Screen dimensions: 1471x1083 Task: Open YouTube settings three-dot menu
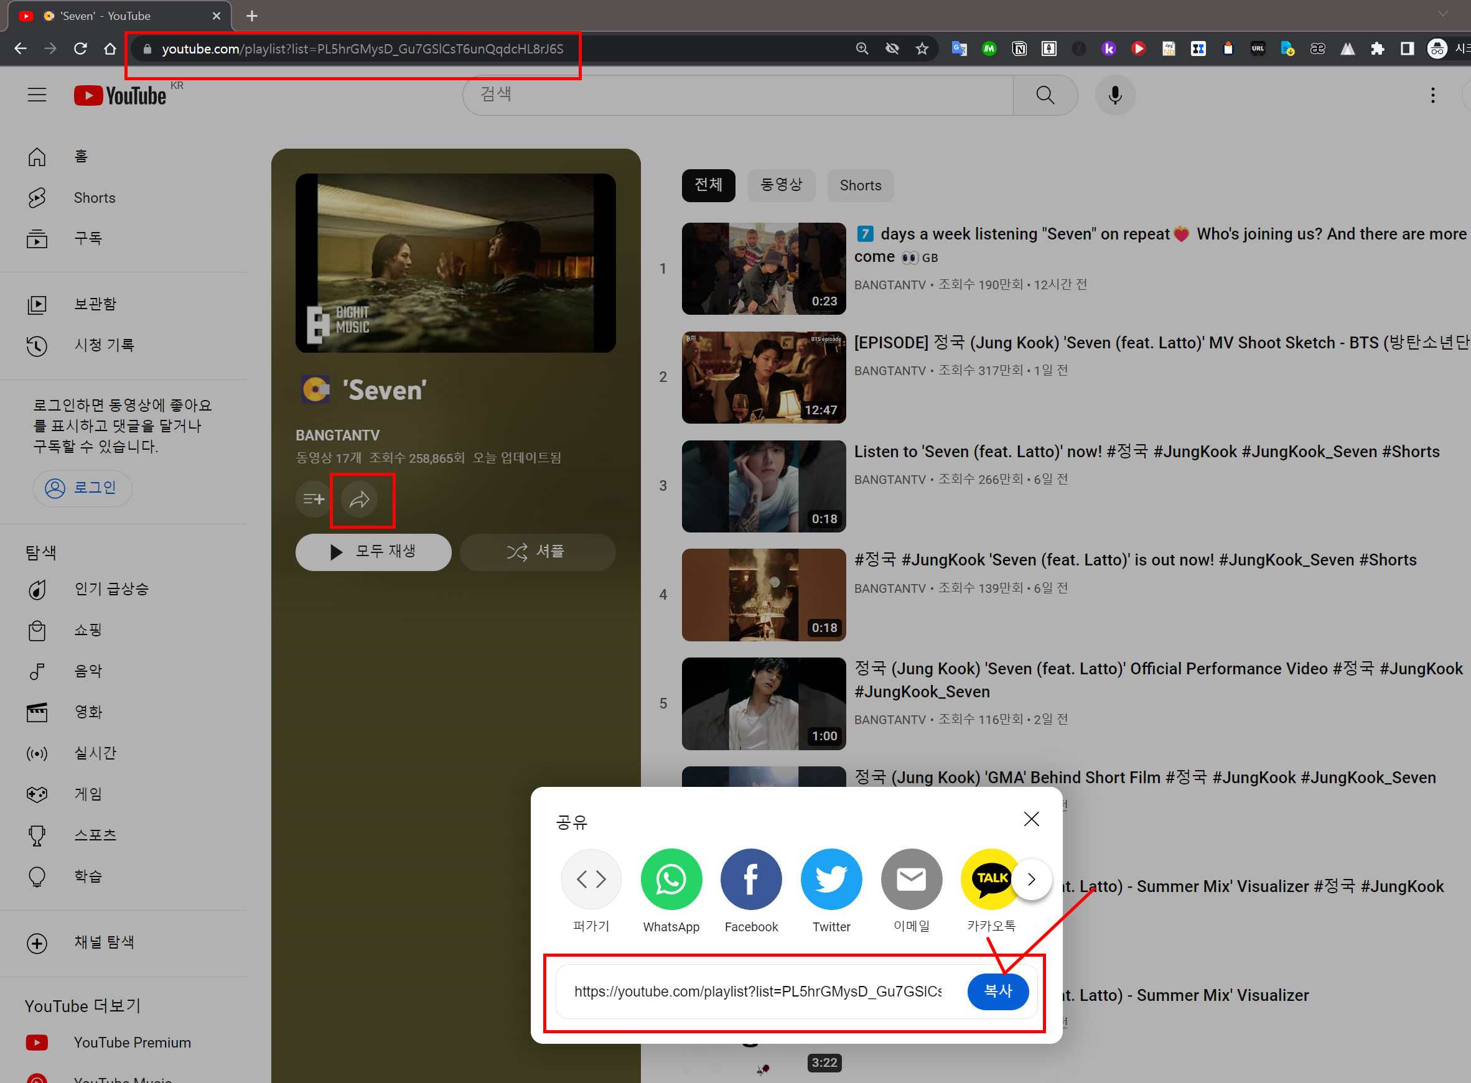tap(1432, 95)
